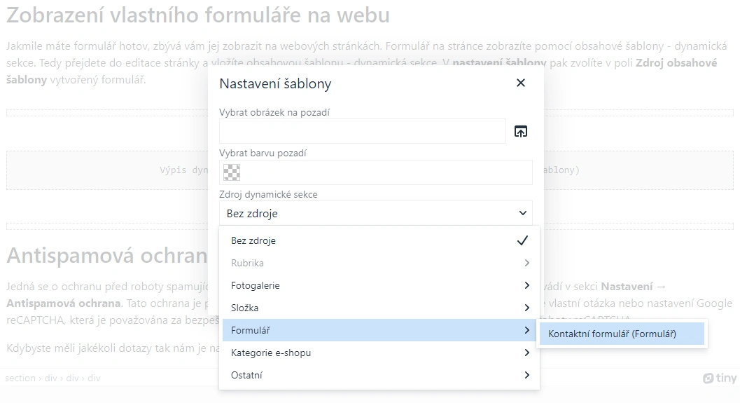
Task: Click the transparent background color swatch
Action: click(x=232, y=172)
